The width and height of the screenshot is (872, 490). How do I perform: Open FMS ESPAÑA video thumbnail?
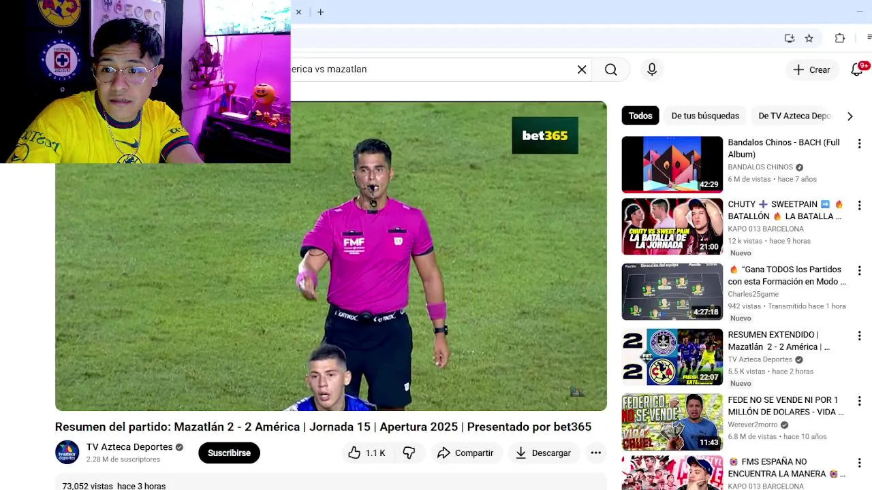click(x=672, y=473)
